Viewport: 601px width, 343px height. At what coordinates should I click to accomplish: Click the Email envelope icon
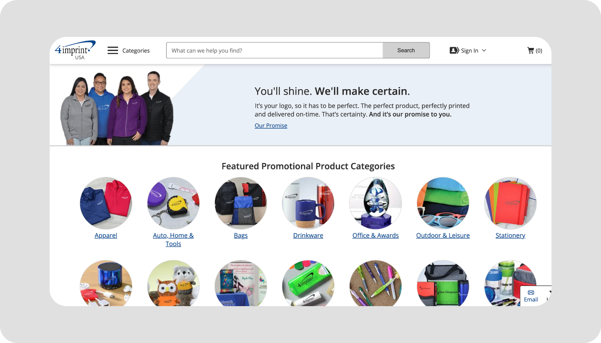531,292
